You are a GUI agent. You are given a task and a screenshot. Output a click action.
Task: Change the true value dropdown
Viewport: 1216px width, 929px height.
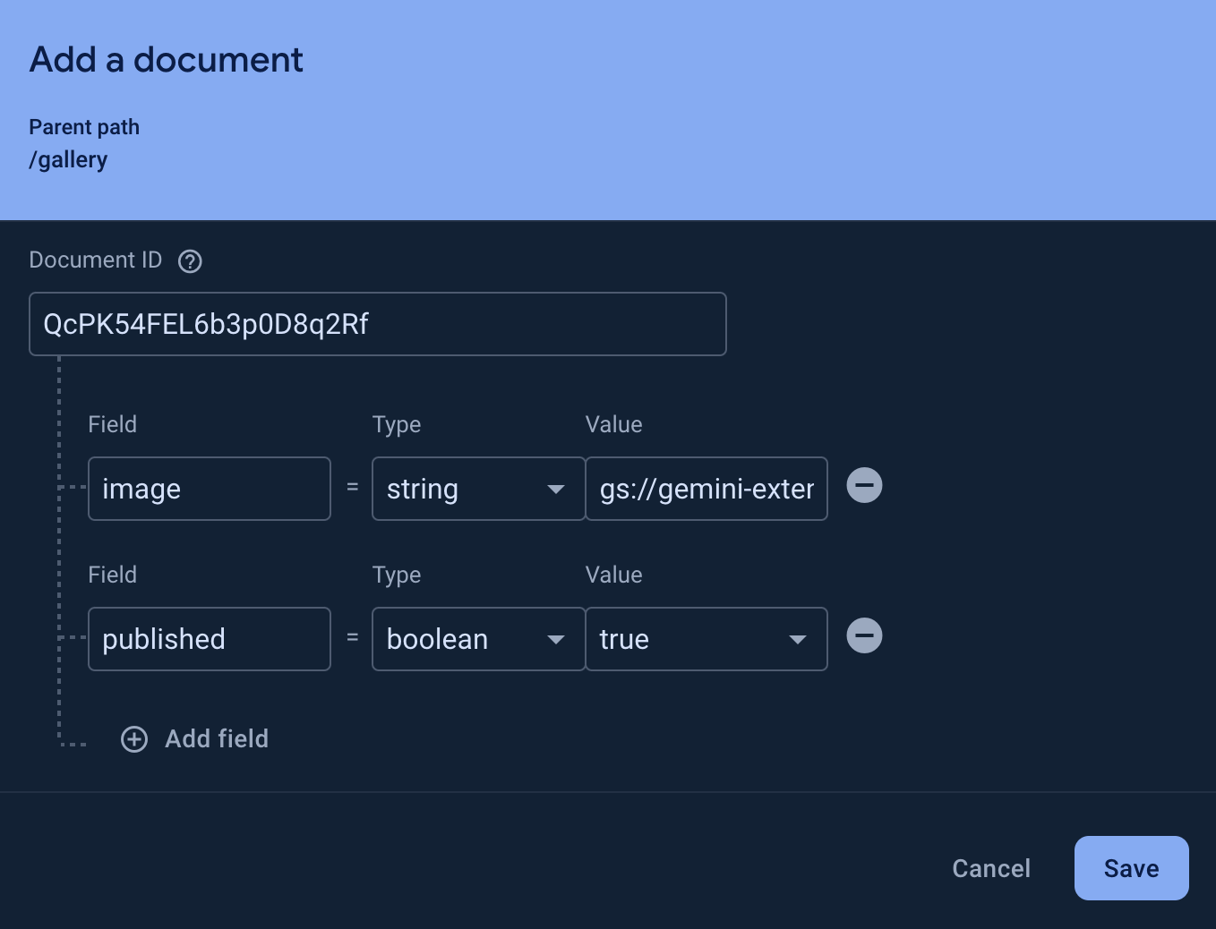(x=705, y=639)
